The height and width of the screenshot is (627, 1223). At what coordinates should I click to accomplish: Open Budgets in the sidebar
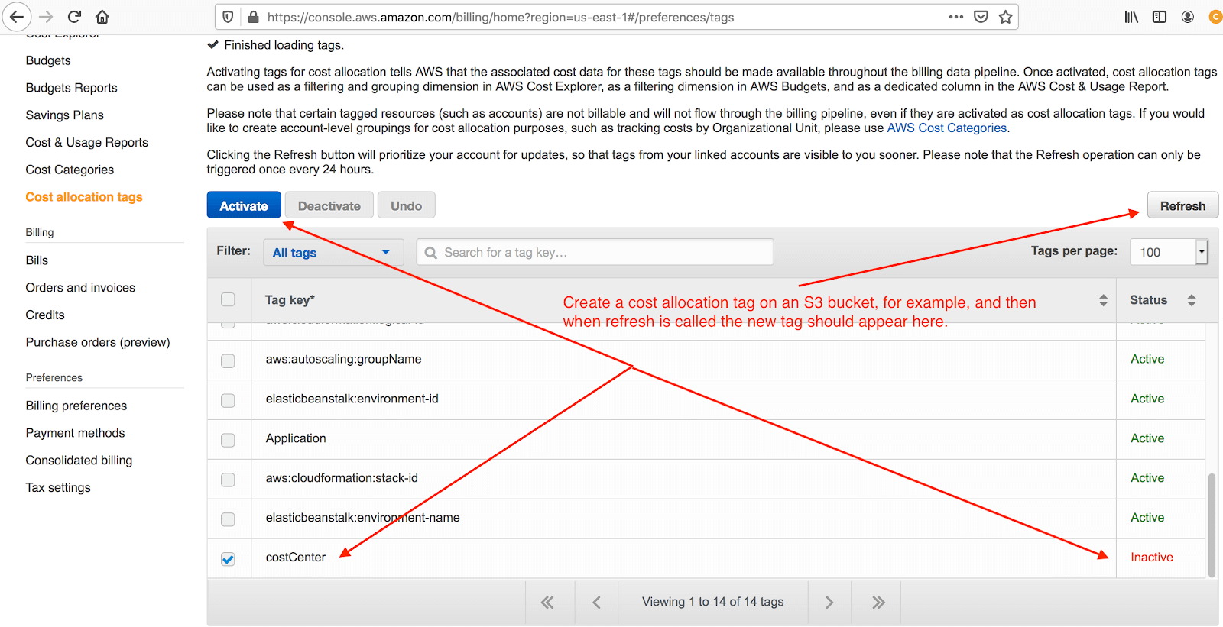coord(48,60)
